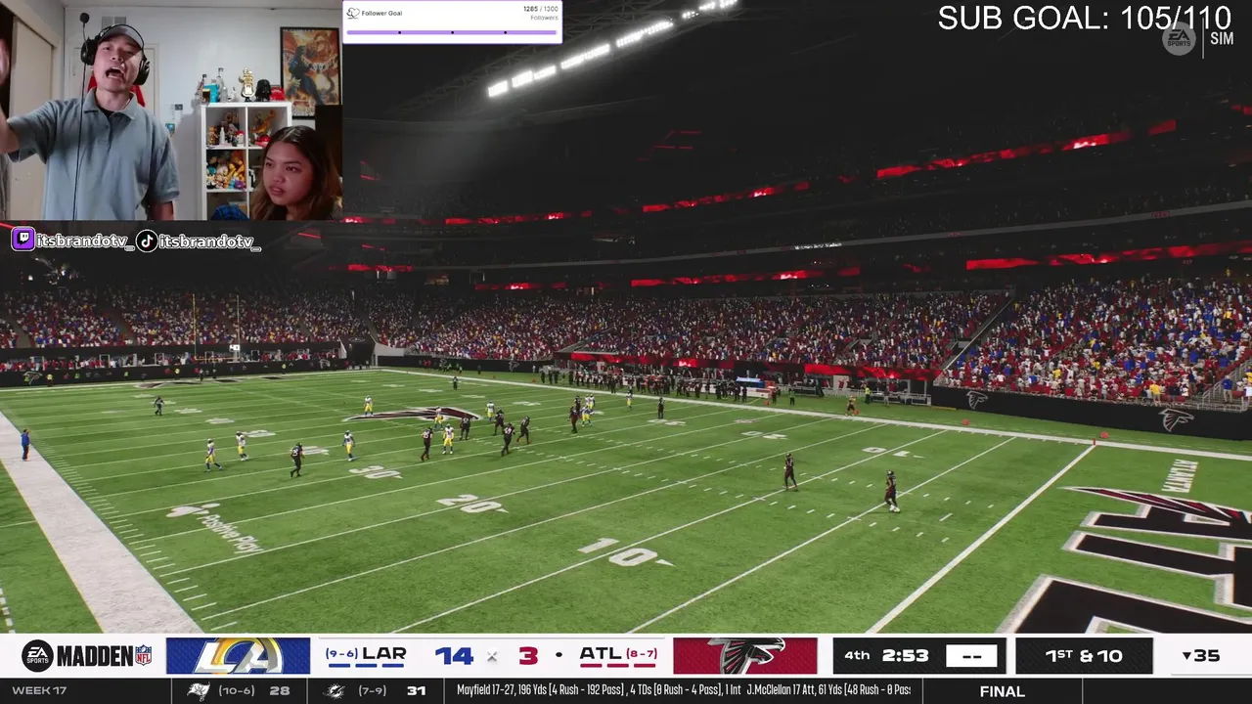
Task: Click the 4th quarter 2:53 game clock
Action: point(886,656)
